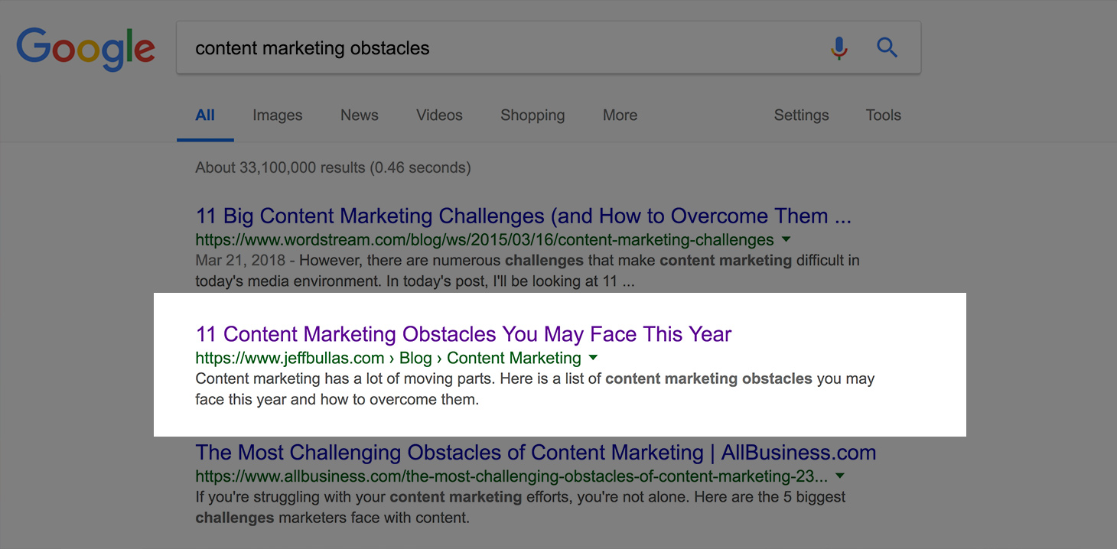Focus the search box with 'content marketing obstacles'
Image resolution: width=1117 pixels, height=549 pixels.
click(549, 48)
